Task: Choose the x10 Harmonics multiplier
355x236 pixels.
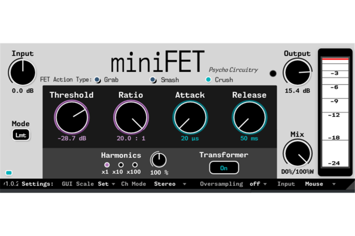Action: point(121,165)
